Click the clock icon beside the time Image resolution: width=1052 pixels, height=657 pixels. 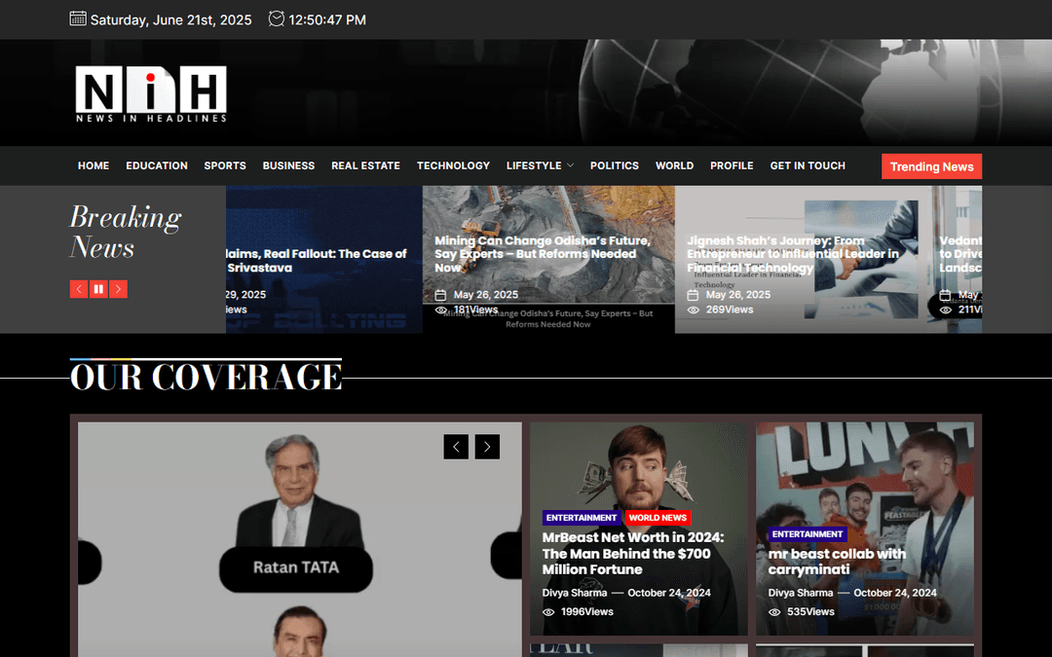[x=276, y=18]
